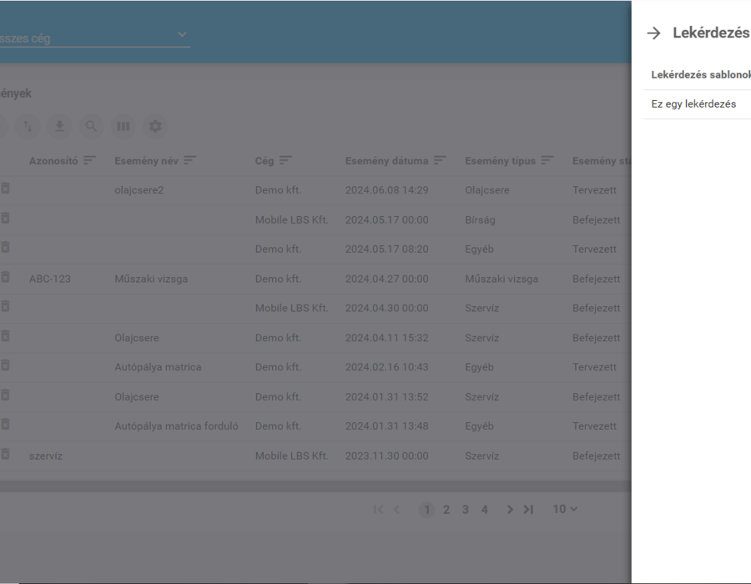Image resolution: width=751 pixels, height=584 pixels.
Task: Click the 'Autópálya matrica forduló' cell
Action: point(176,426)
